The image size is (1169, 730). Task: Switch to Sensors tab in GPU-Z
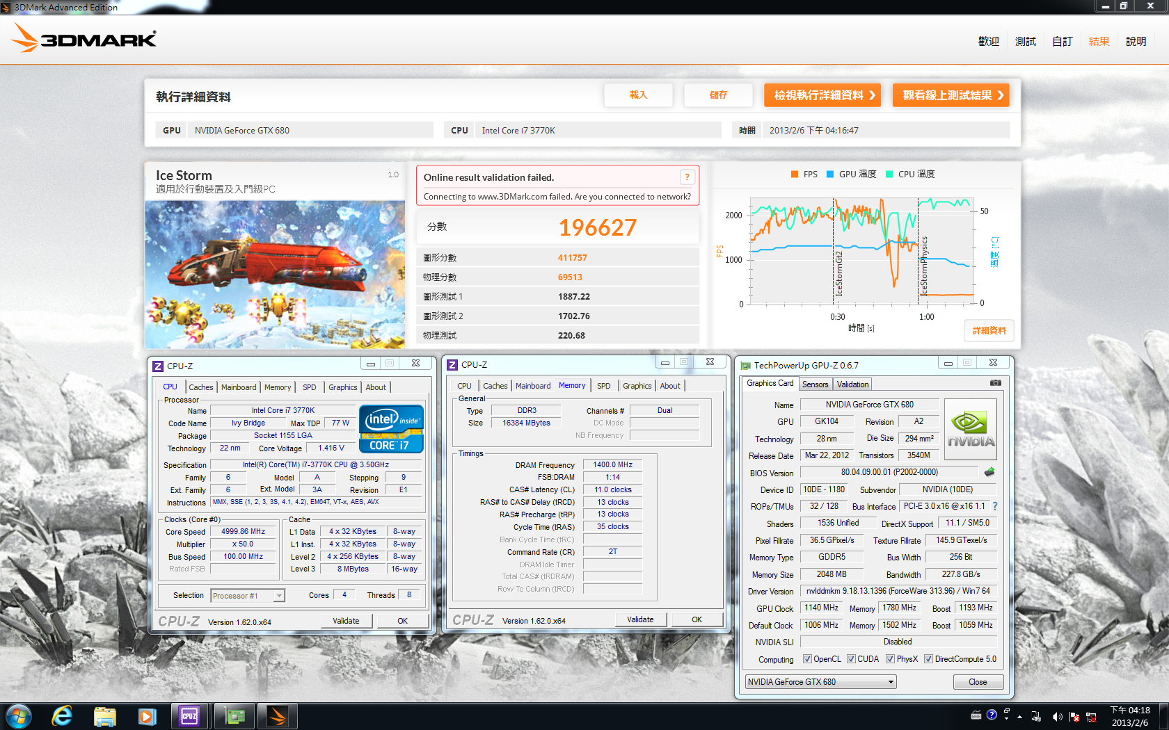[815, 384]
